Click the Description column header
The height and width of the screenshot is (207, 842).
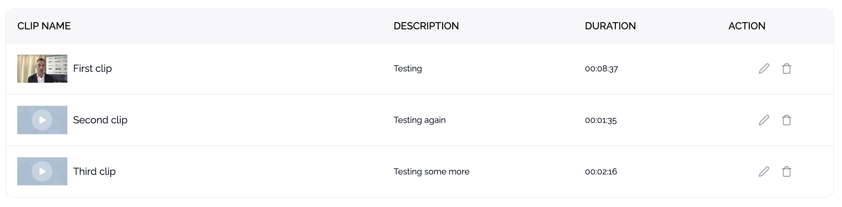tap(426, 26)
